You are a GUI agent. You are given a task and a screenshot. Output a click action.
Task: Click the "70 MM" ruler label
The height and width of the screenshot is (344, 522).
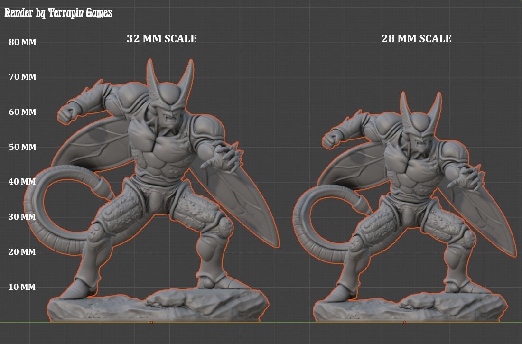23,76
